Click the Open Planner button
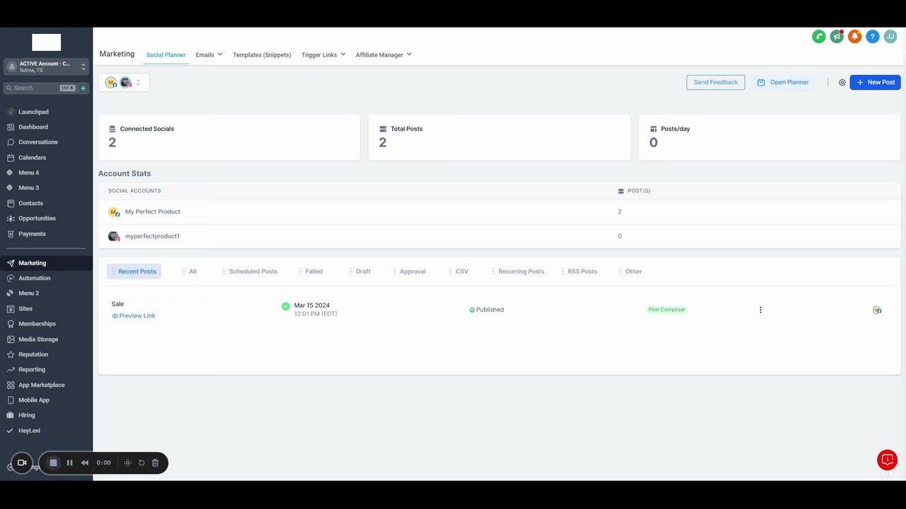 [783, 83]
